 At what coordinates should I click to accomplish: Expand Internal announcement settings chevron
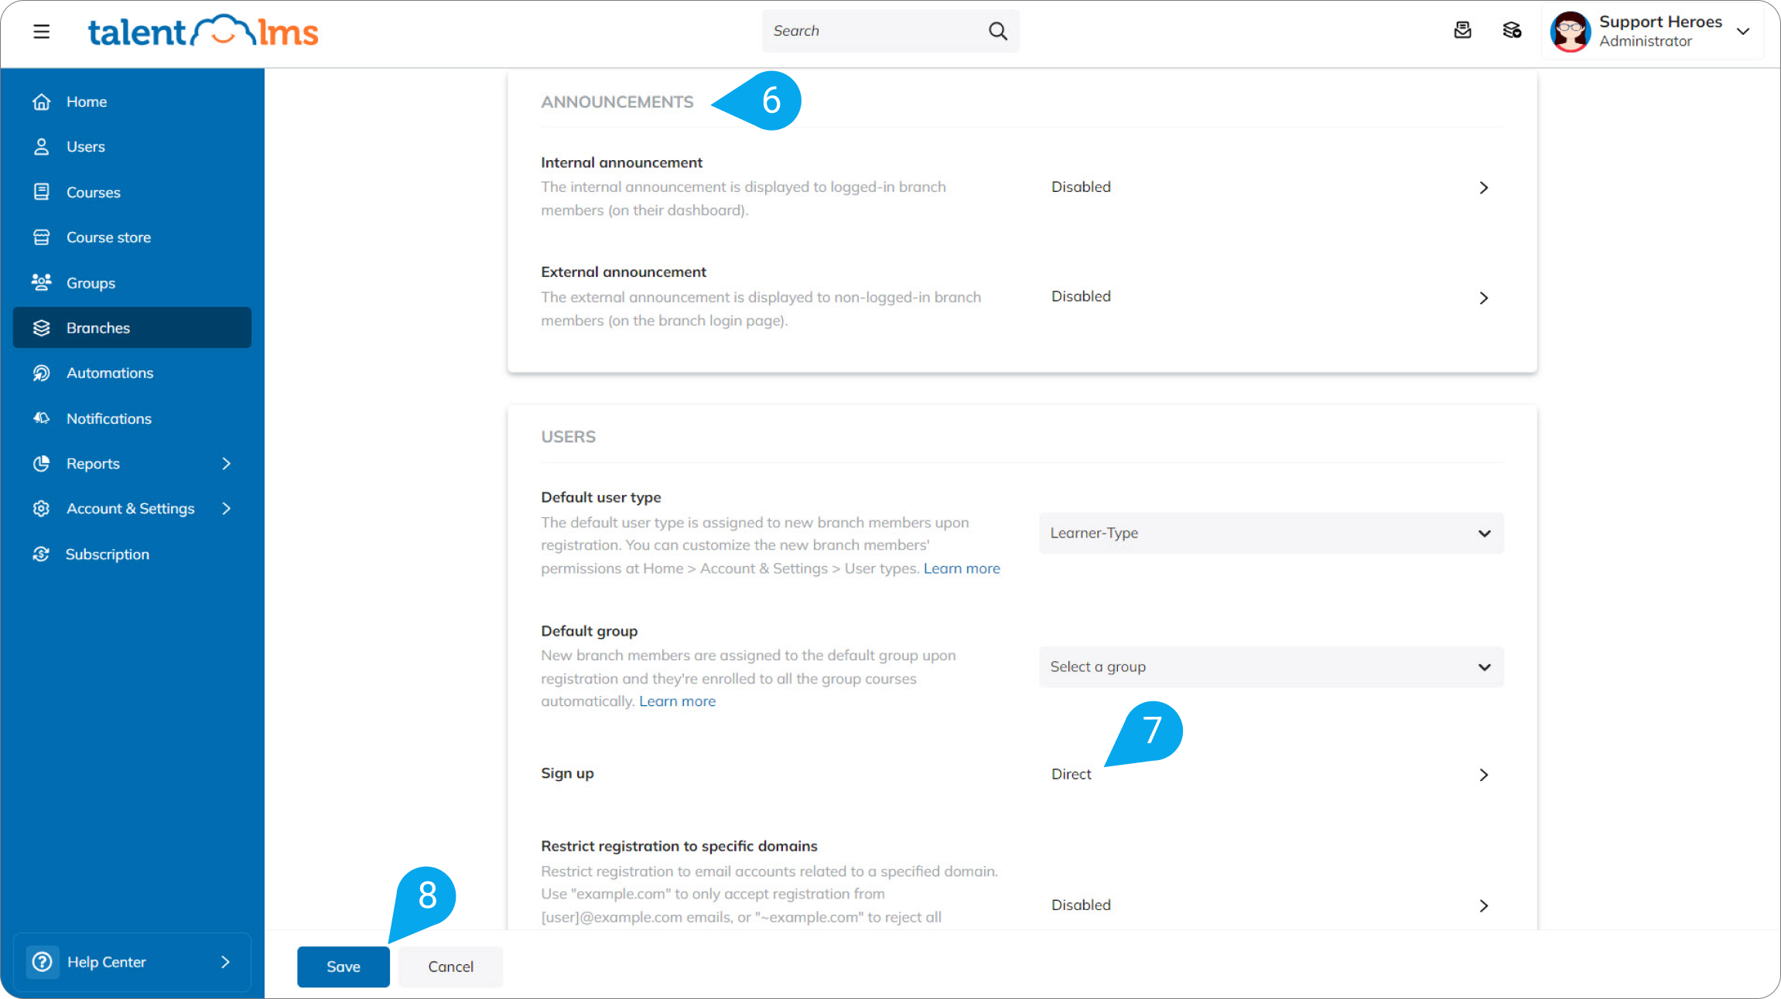(x=1483, y=187)
